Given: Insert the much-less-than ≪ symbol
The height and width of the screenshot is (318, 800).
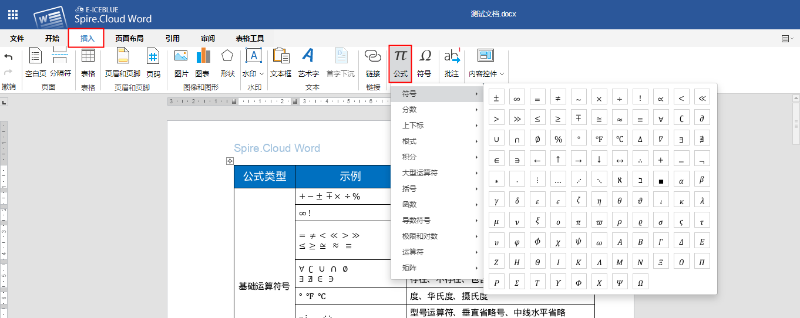Looking at the screenshot, I should (x=702, y=98).
